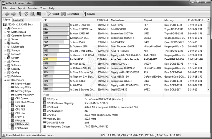Open the Tools menu
Screen dimensions: 212x139
pyautogui.click(x=43, y=8)
